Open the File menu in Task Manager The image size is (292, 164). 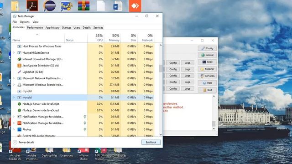pos(15,22)
